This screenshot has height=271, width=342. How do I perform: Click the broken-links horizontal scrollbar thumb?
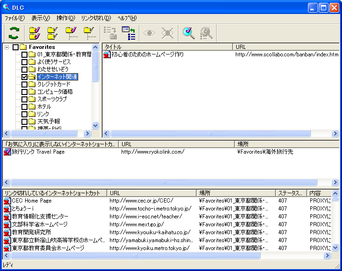click(x=135, y=255)
